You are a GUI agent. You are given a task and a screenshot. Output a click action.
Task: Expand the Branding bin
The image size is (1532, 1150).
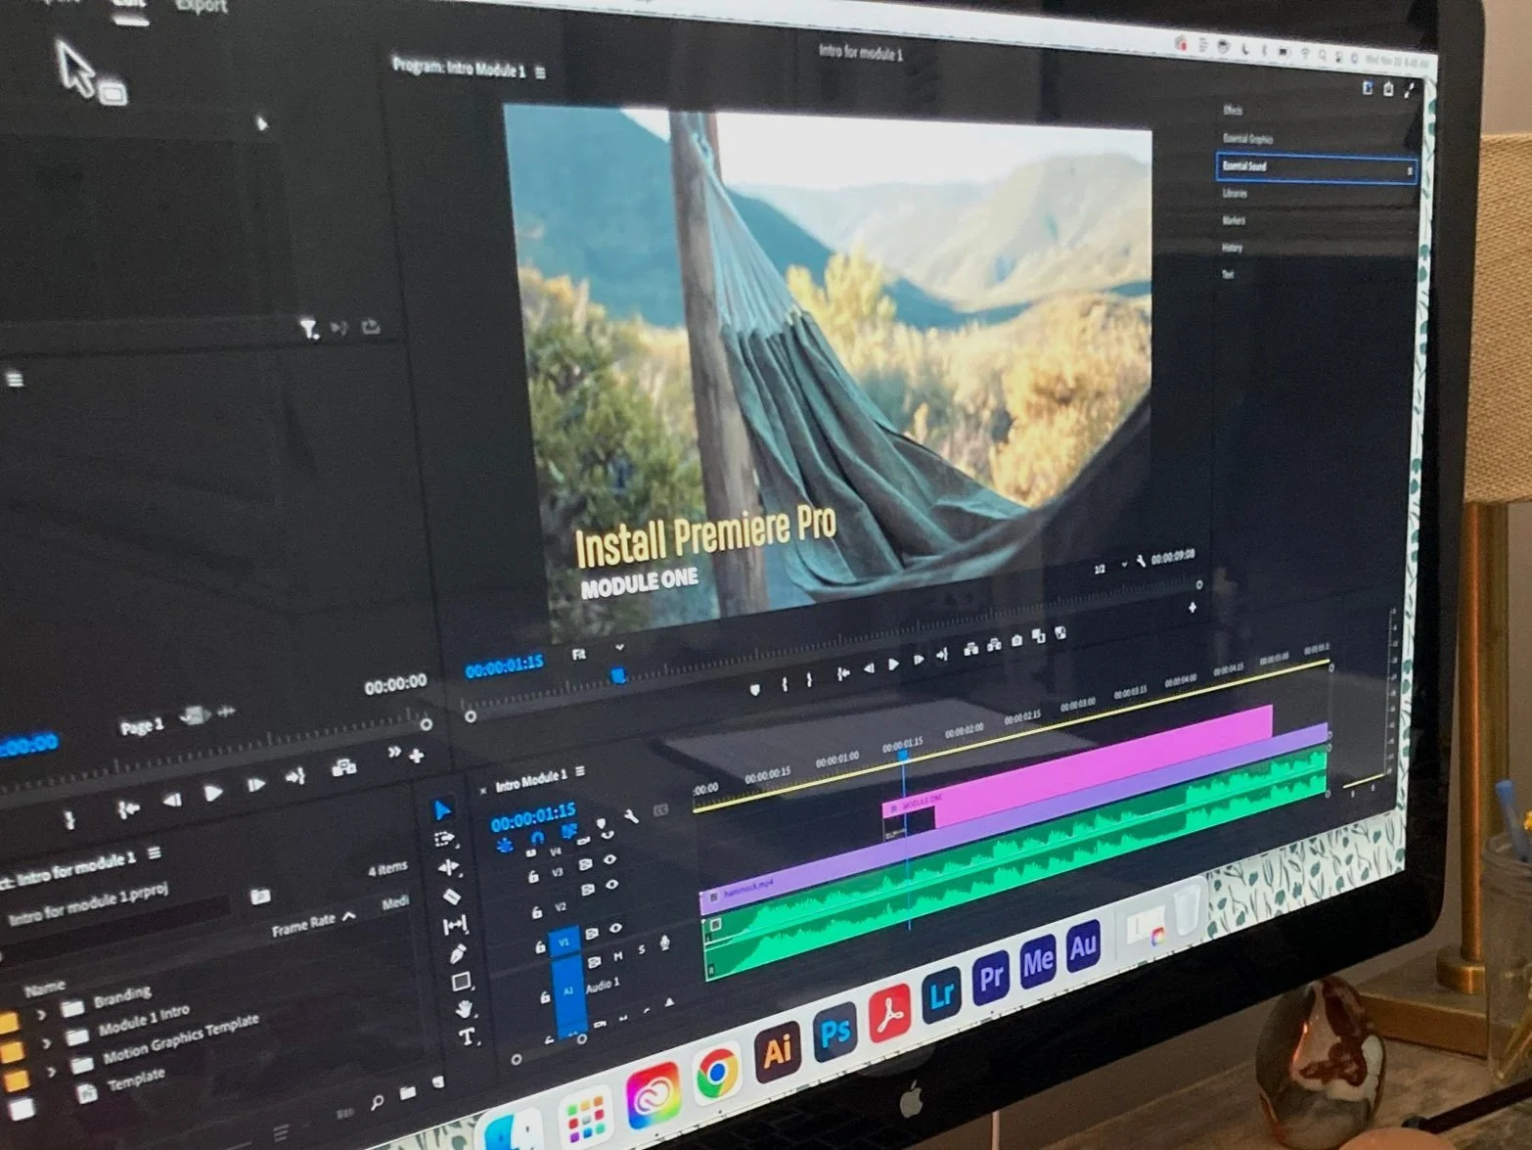(x=40, y=1015)
